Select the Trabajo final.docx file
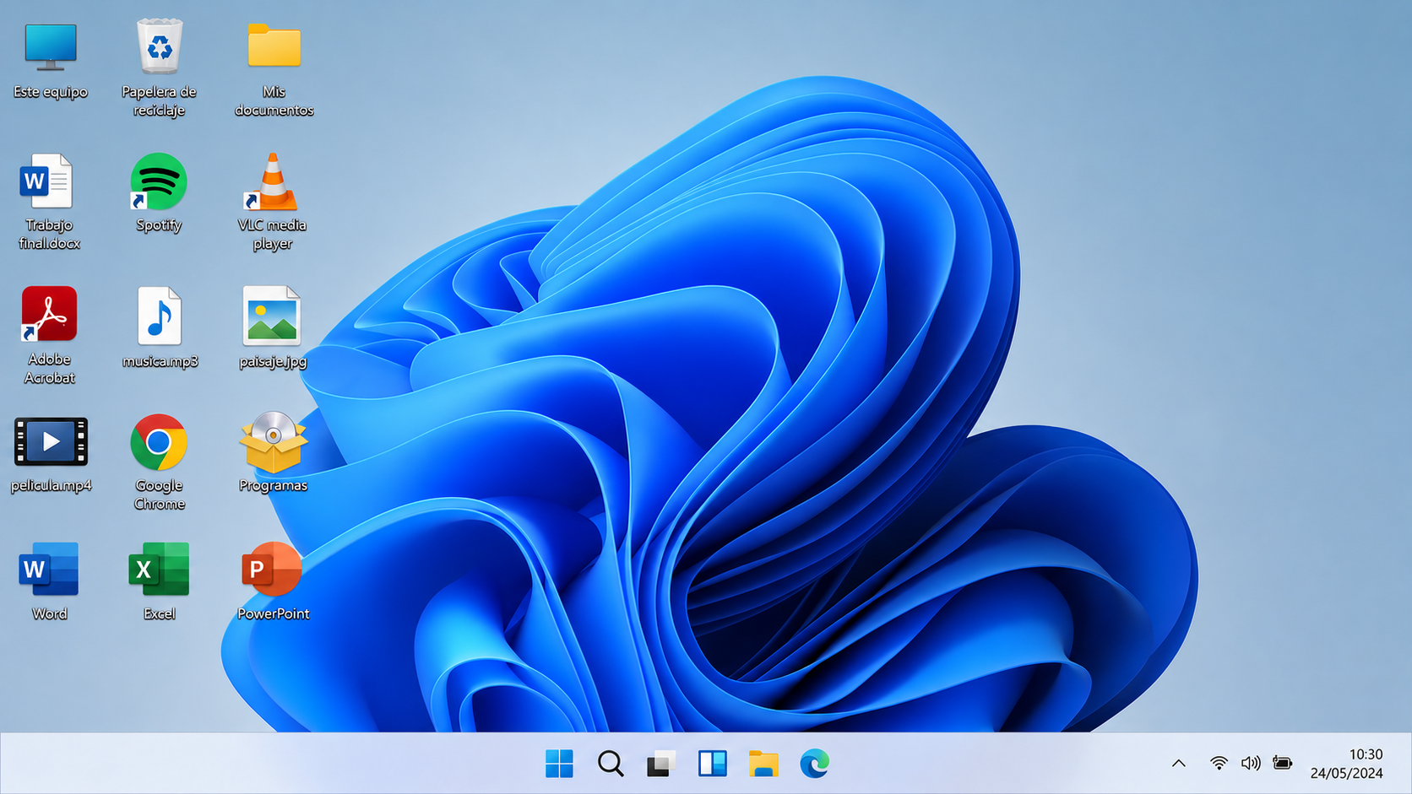The image size is (1412, 794). click(49, 201)
